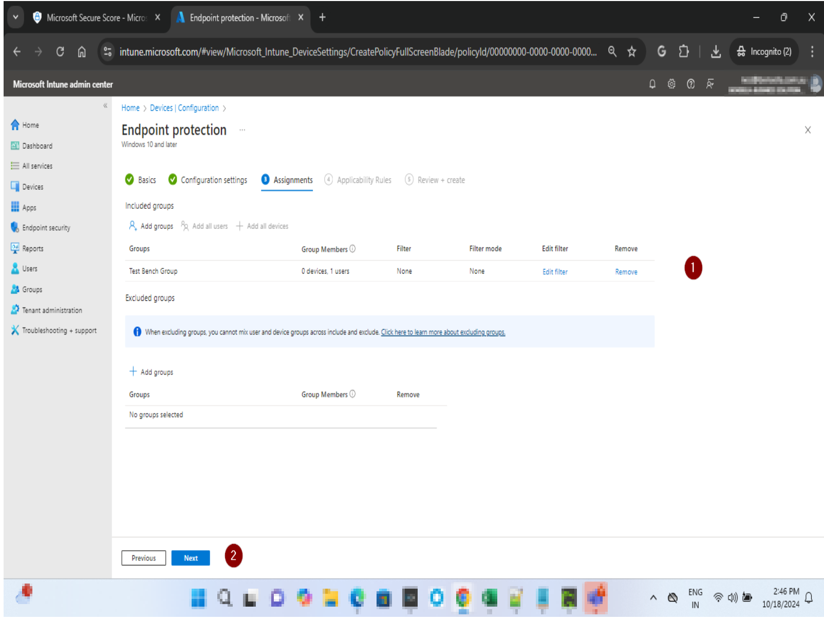The height and width of the screenshot is (621, 824).
Task: Click Add all users
Action: [x=204, y=226]
